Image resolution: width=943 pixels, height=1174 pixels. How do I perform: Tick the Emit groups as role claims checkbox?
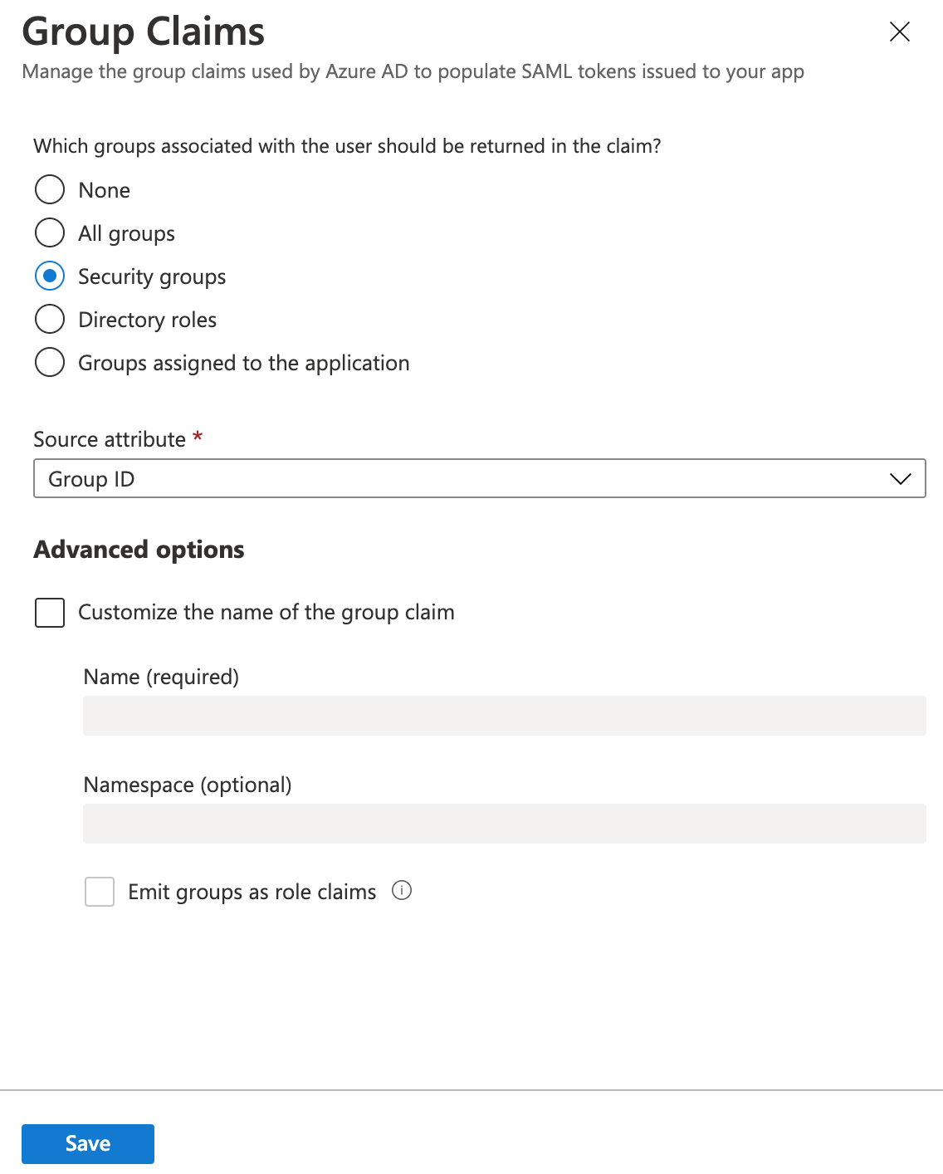click(100, 892)
